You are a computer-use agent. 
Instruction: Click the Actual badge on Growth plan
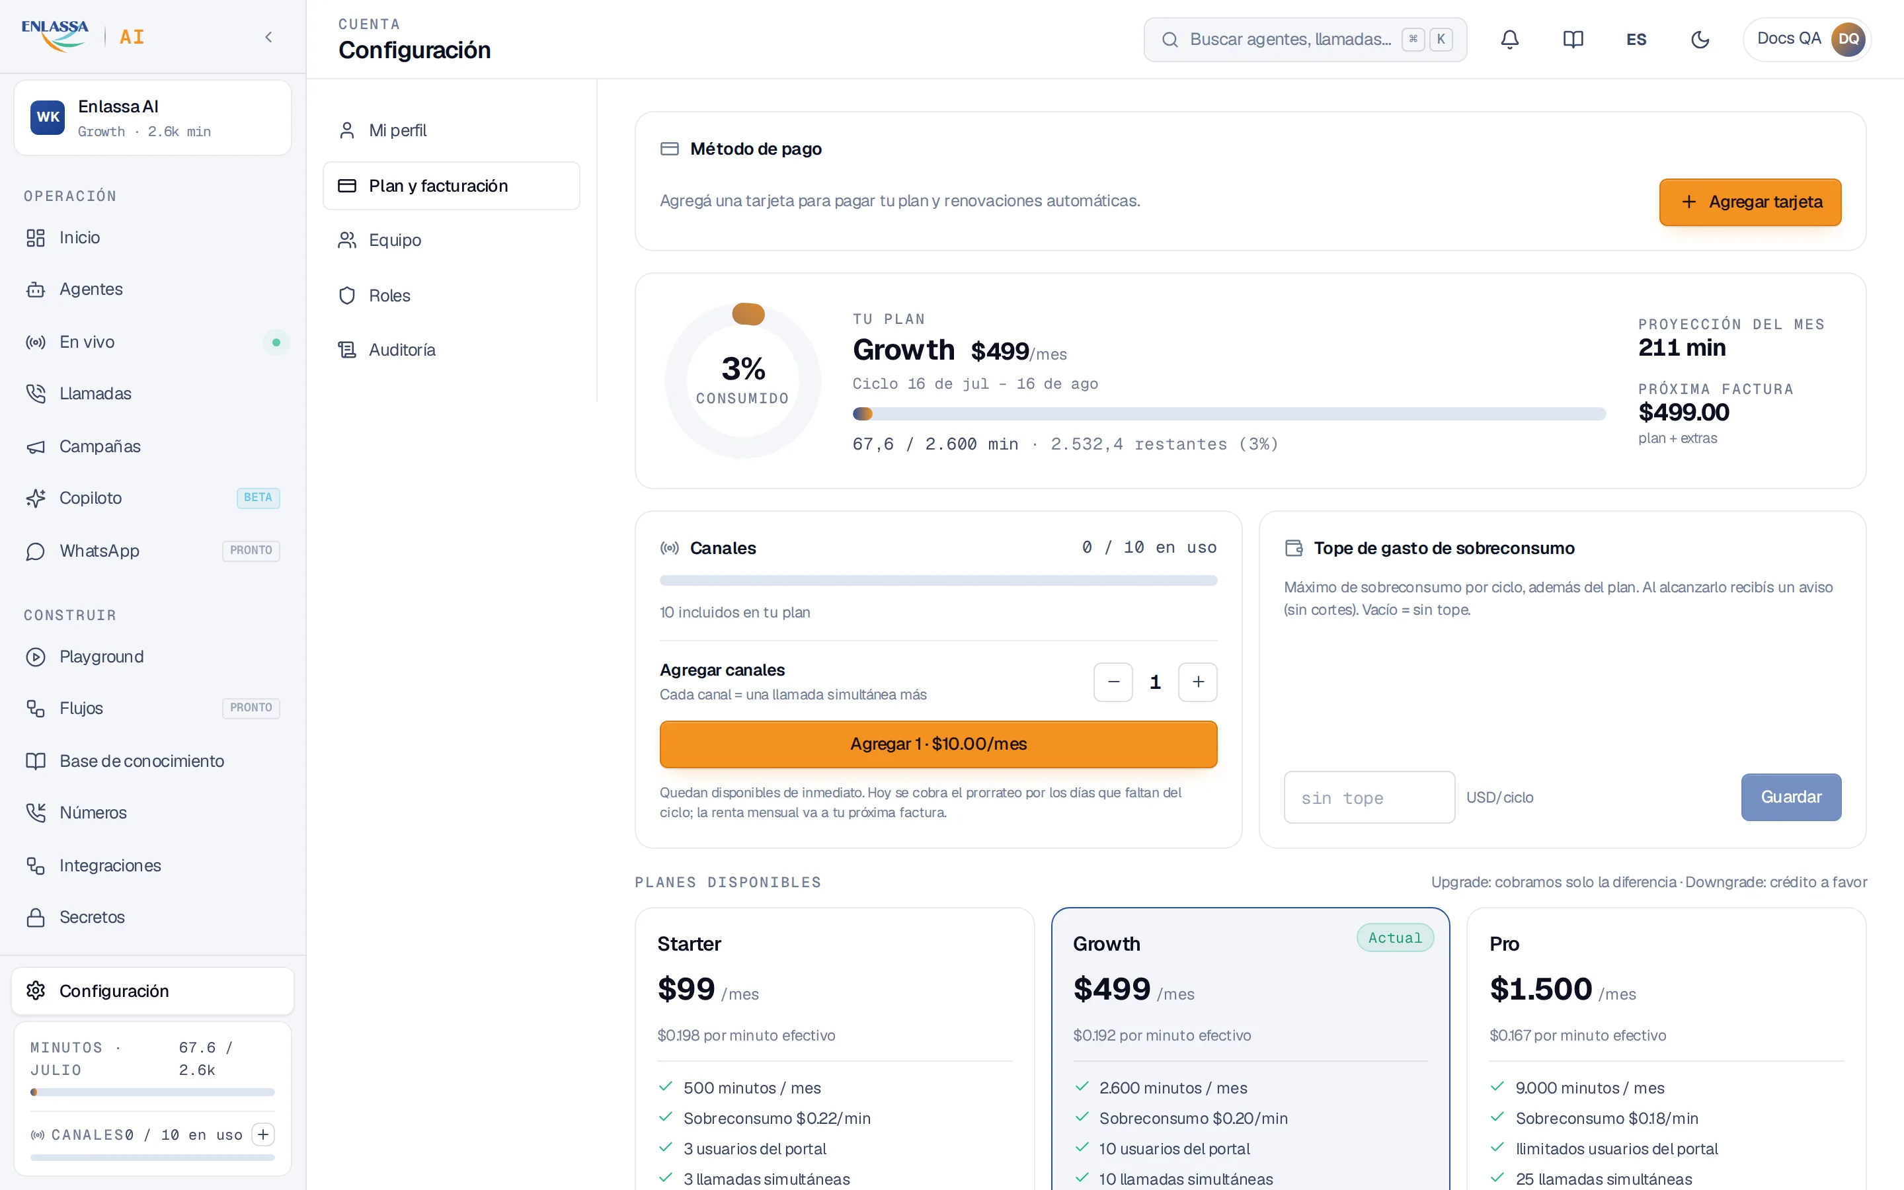tap(1394, 937)
